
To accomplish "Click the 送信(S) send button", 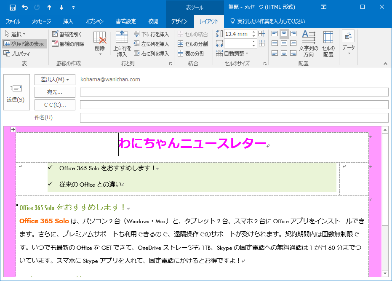I will point(16,92).
